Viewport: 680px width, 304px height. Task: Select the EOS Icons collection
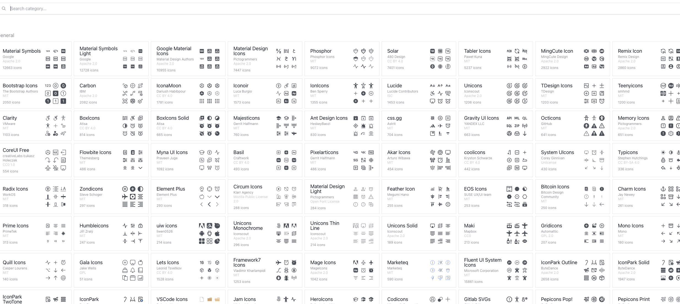496,197
